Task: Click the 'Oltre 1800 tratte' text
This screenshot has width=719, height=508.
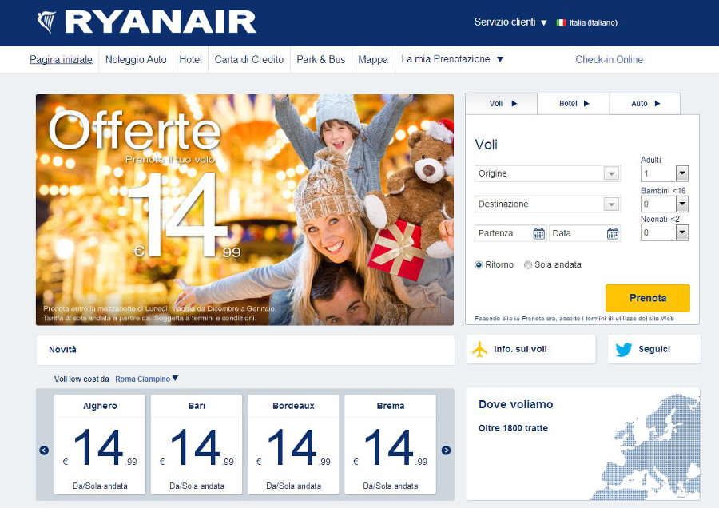Action: (513, 428)
